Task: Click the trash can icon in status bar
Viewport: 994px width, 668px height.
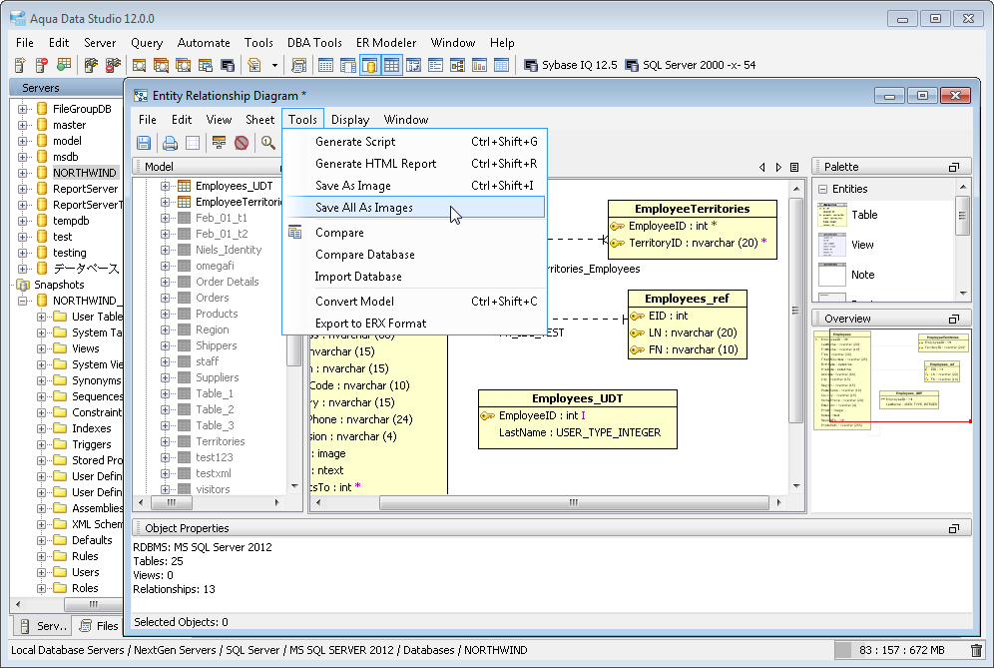Action: [x=976, y=651]
